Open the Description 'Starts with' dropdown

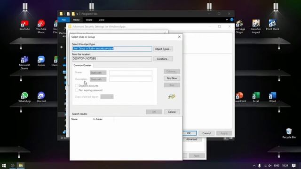point(98,79)
